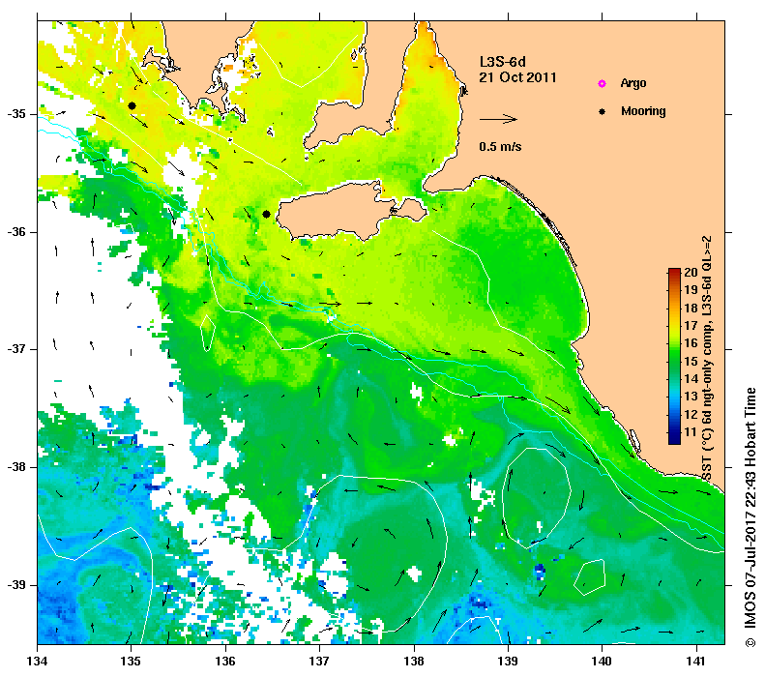Click the SST °C color bar caption
This screenshot has width=765, height=677.
(706, 359)
